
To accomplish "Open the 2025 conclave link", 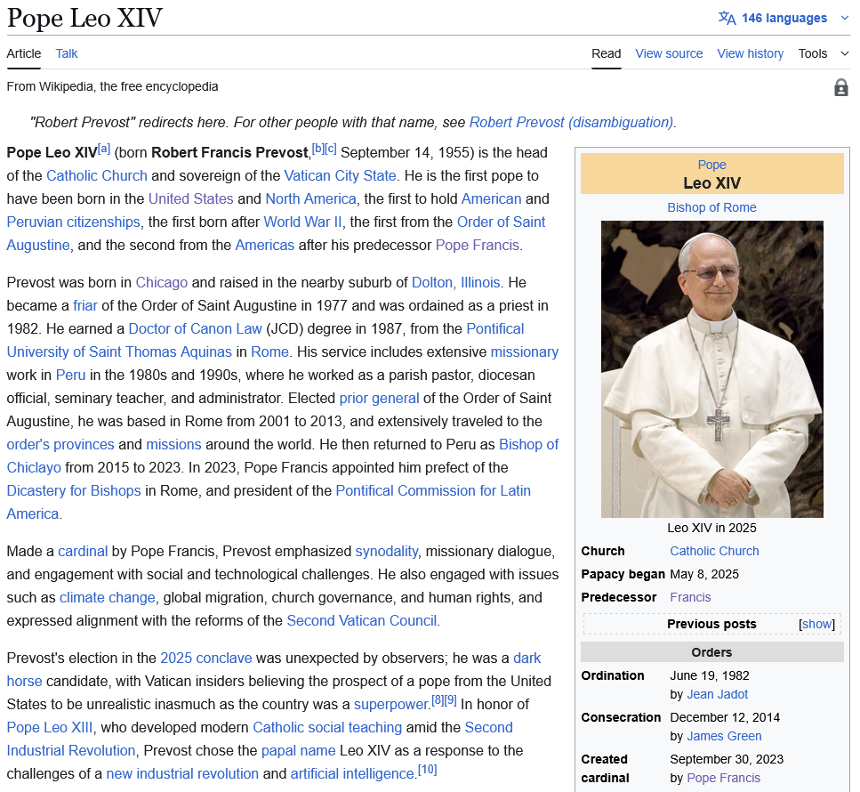I will [x=205, y=658].
